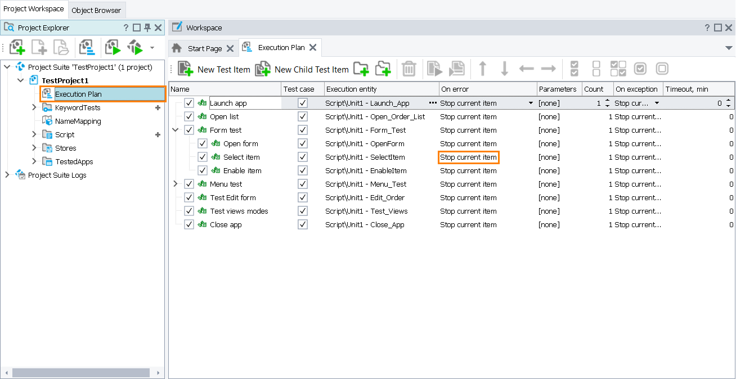
Task: Expand the Menu test group
Action: pos(175,184)
